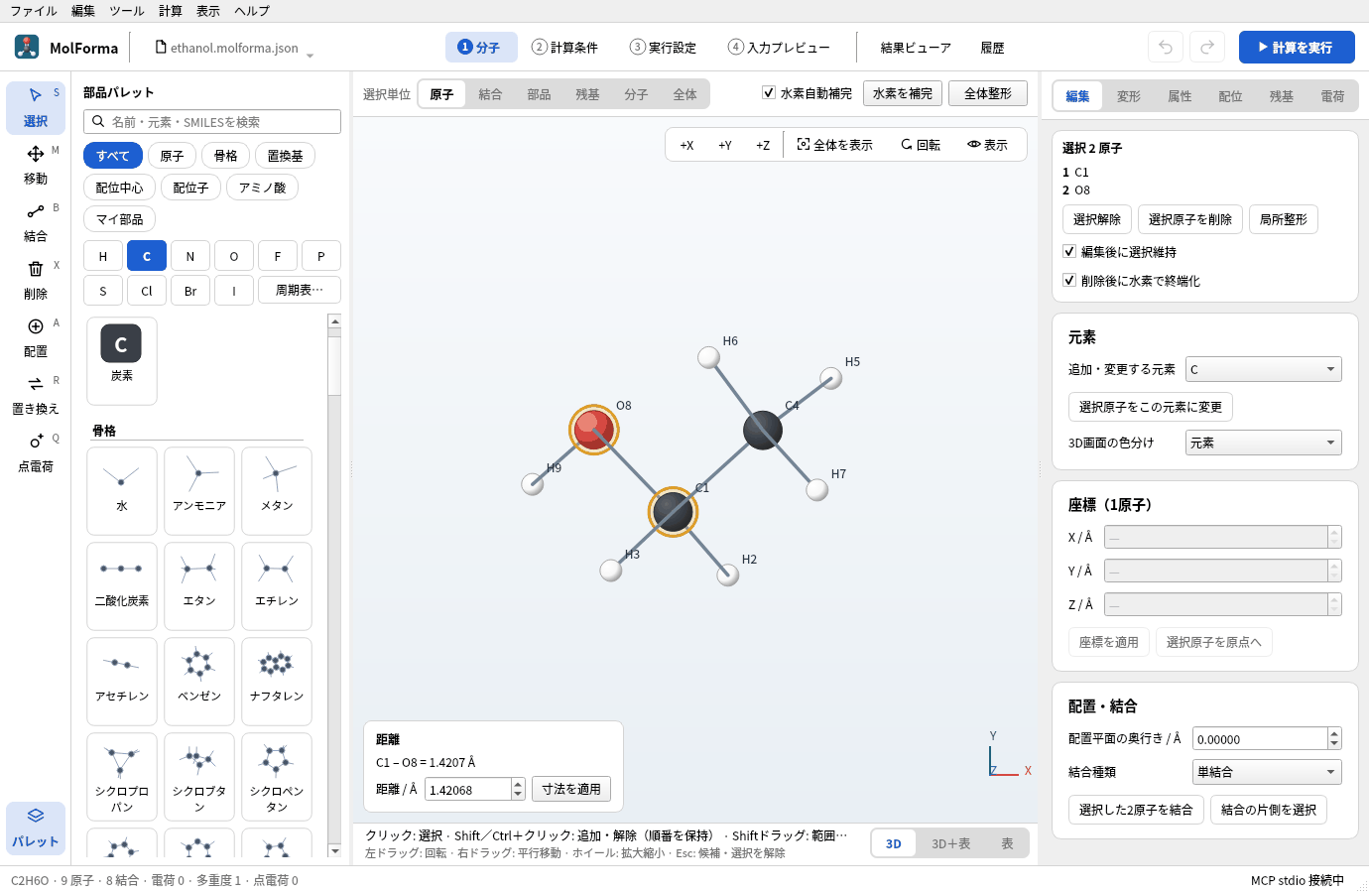Click the 名前・元素・SMILESを検索 search field
This screenshot has width=1369, height=893.
[x=212, y=121]
